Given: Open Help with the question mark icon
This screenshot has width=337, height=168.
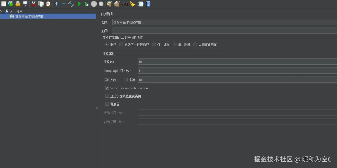Looking at the screenshot, I should pos(148,4).
